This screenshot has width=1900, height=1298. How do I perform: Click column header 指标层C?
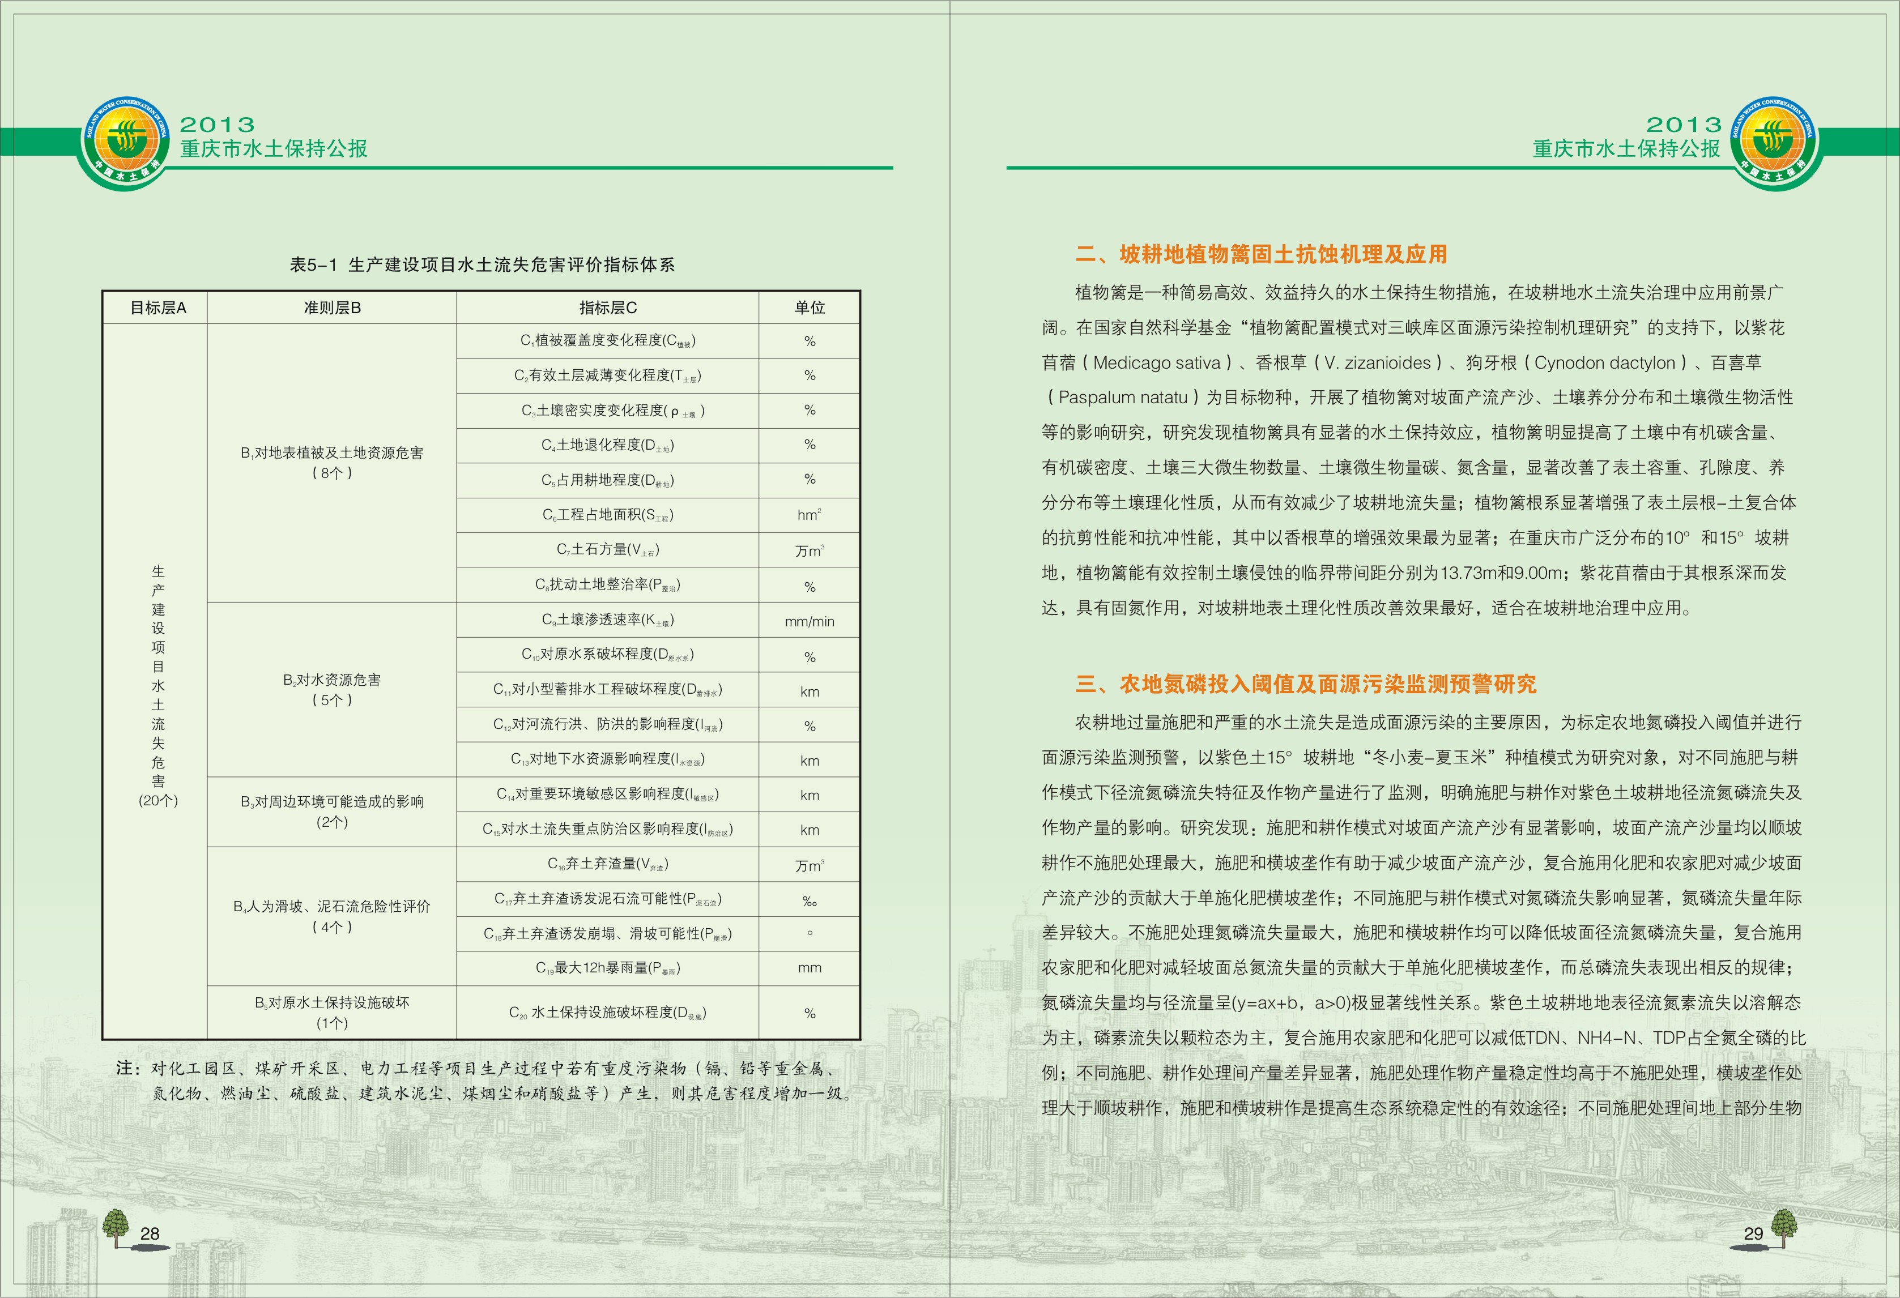[607, 308]
